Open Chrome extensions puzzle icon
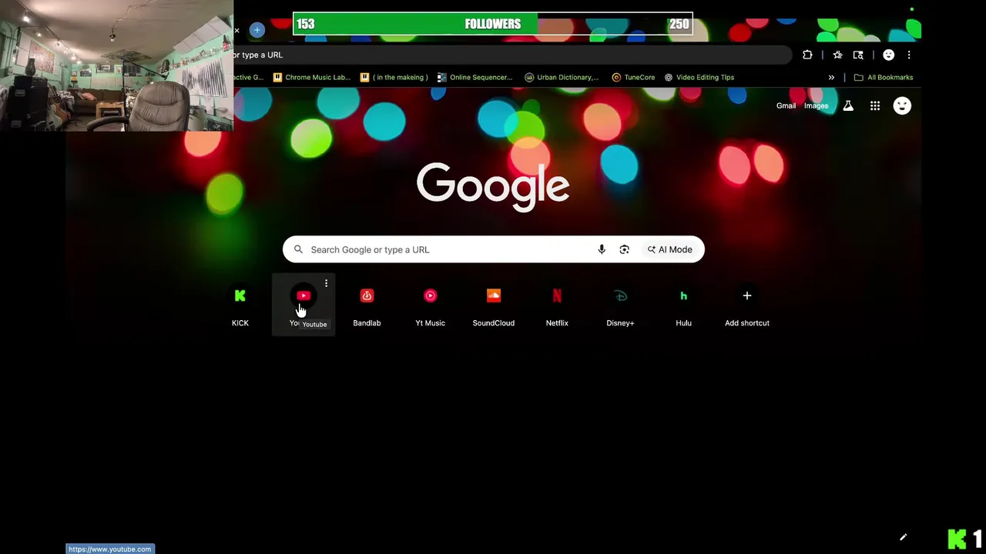The image size is (986, 554). 807,55
